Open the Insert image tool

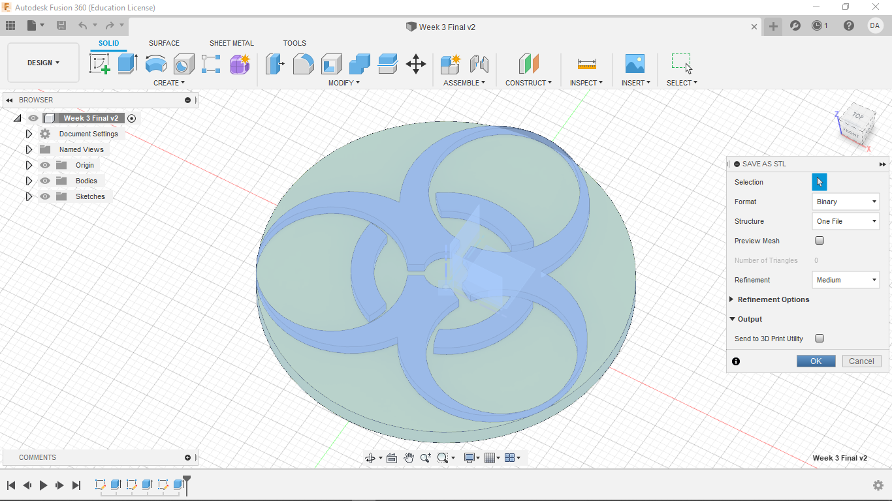[x=634, y=64]
